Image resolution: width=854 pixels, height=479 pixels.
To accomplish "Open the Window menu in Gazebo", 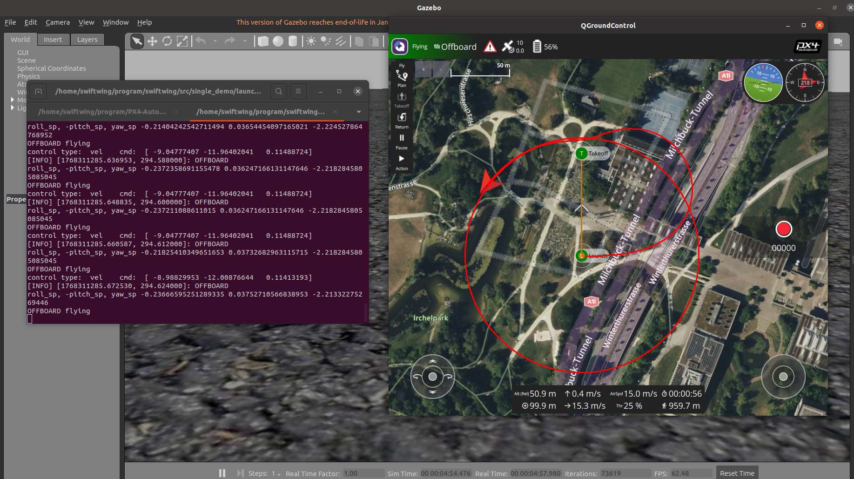I will pyautogui.click(x=115, y=22).
